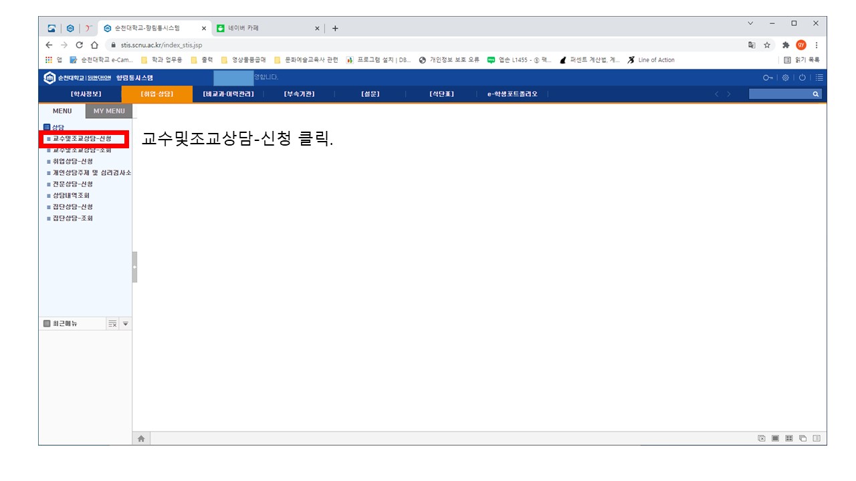The width and height of the screenshot is (856, 481).
Task: Clear the 최근메뉴 list icon
Action: pos(112,323)
